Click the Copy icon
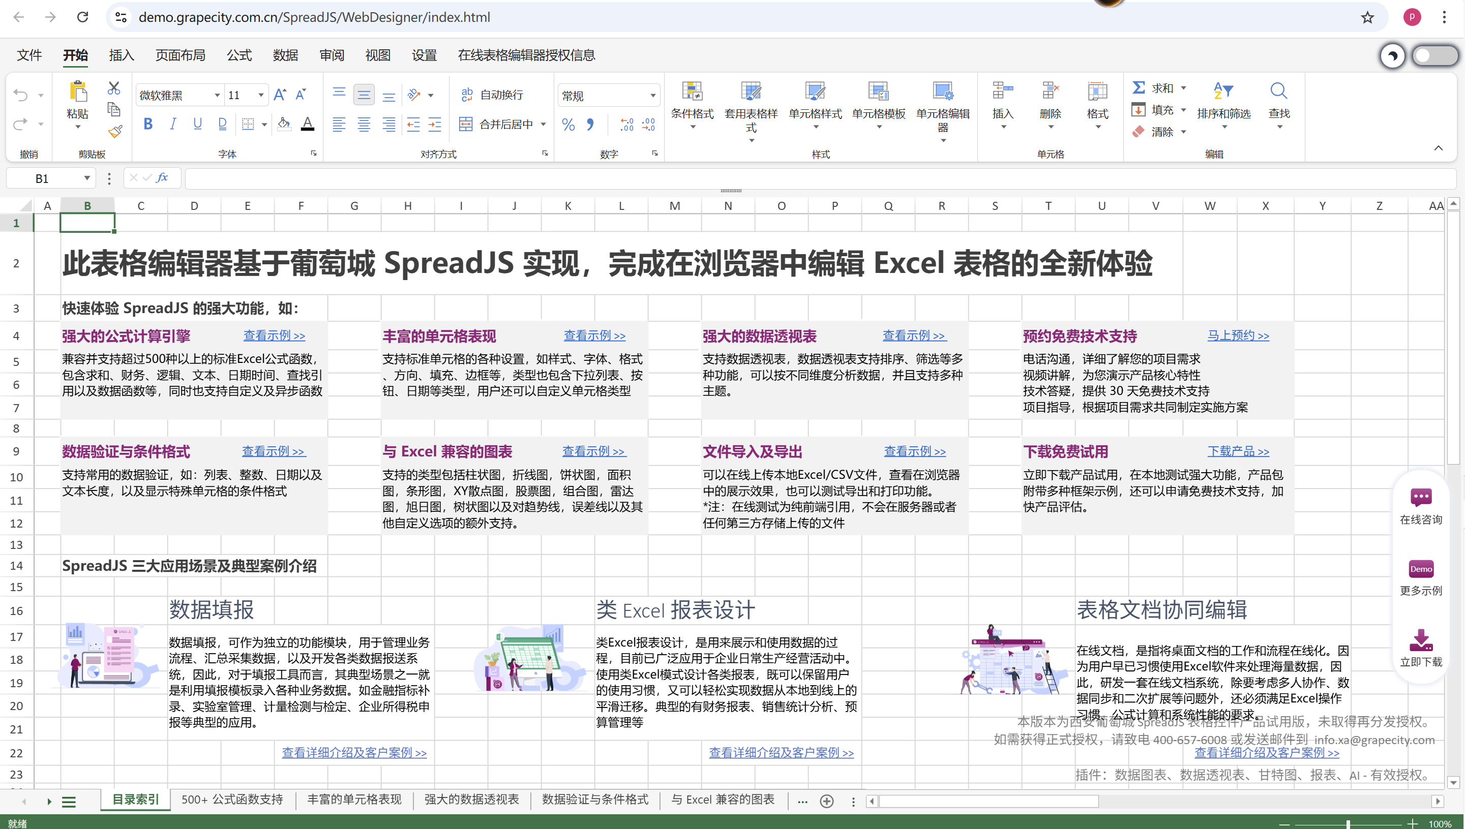The height and width of the screenshot is (829, 1465). [x=114, y=109]
